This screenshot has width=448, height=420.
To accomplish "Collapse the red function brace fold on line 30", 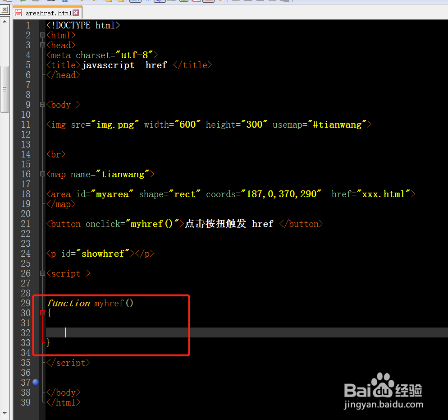I will pos(42,313).
